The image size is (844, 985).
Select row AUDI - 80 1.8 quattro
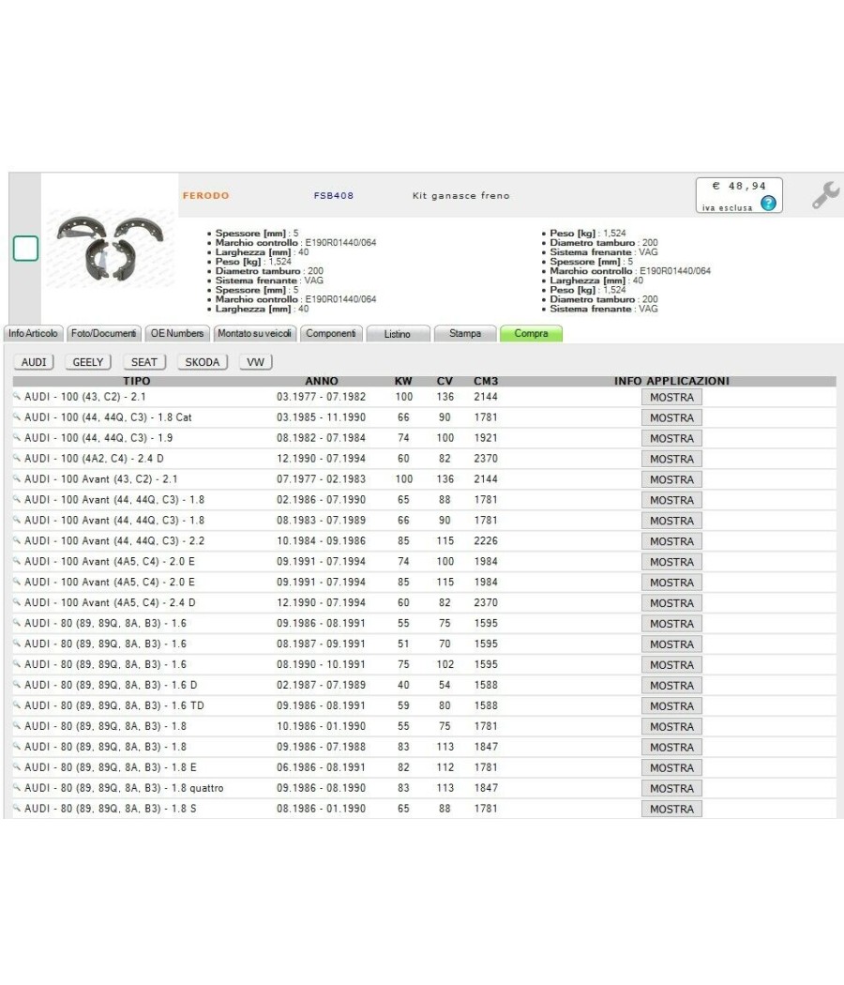425,788
